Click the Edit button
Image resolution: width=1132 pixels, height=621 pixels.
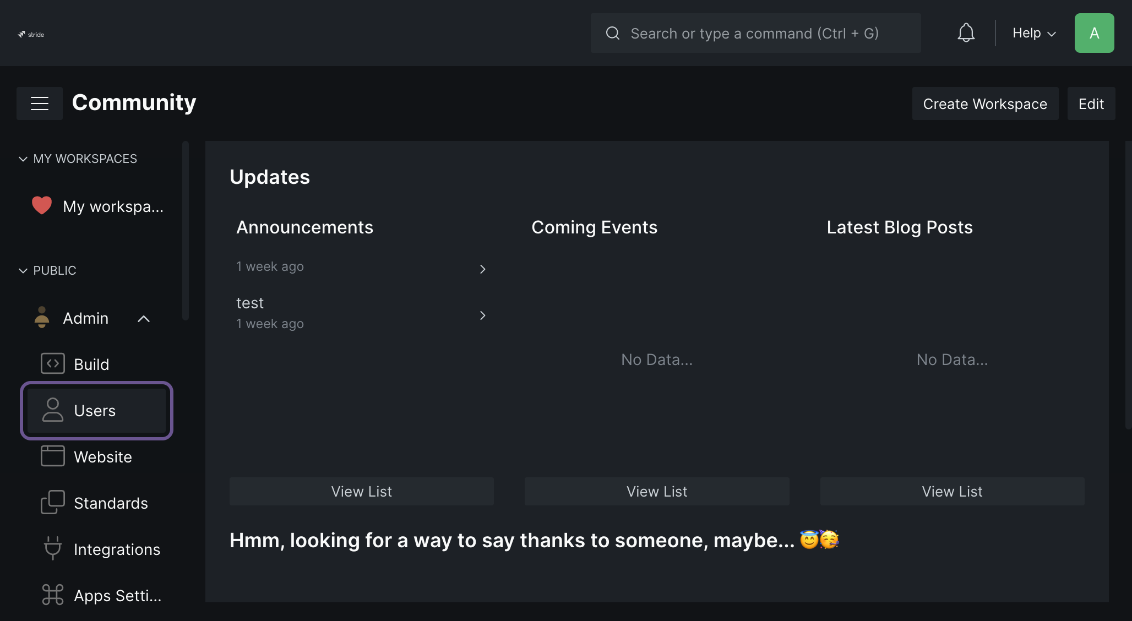coord(1091,103)
